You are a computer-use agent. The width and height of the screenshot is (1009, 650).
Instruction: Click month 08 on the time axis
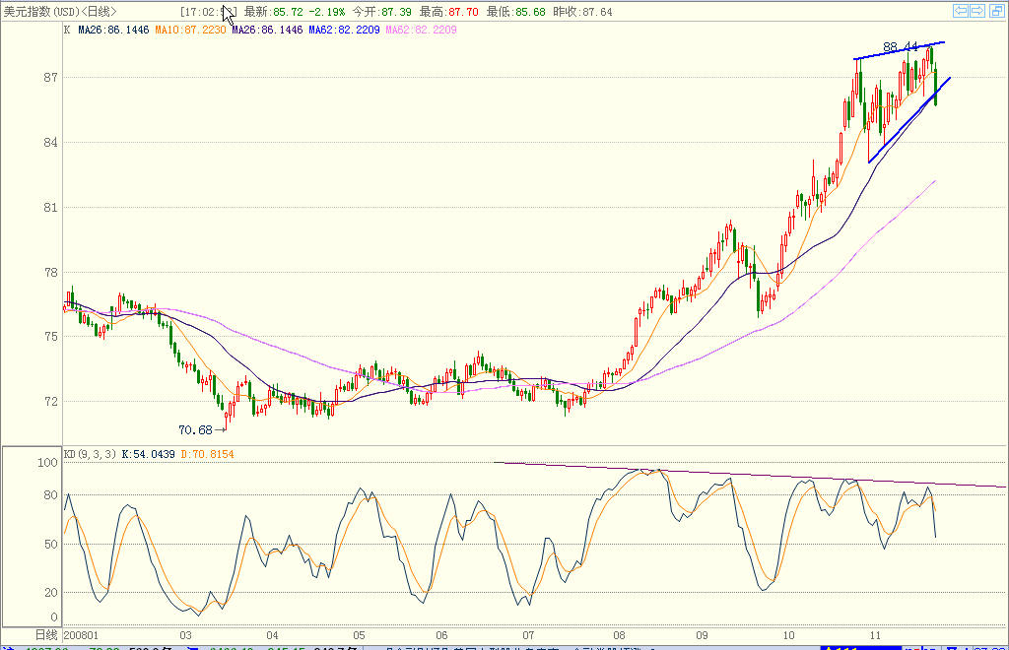[x=619, y=635]
